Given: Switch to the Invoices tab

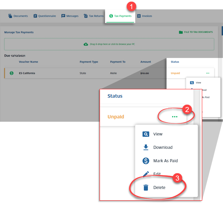Looking at the screenshot, I should click(145, 16).
